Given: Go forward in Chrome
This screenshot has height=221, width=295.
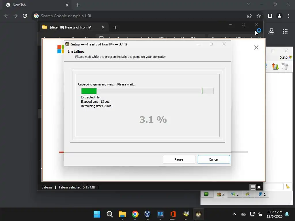Looking at the screenshot, I should (x=16, y=16).
